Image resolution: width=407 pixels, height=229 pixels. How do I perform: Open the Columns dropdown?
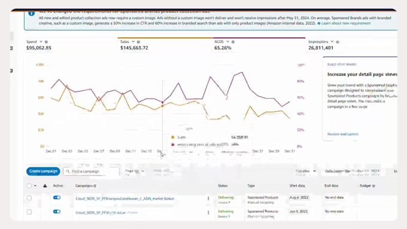[305, 171]
